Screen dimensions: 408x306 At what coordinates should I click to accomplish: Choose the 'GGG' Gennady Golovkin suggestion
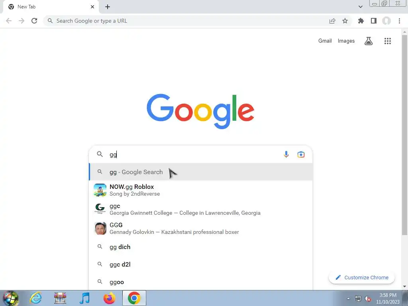[x=201, y=228]
